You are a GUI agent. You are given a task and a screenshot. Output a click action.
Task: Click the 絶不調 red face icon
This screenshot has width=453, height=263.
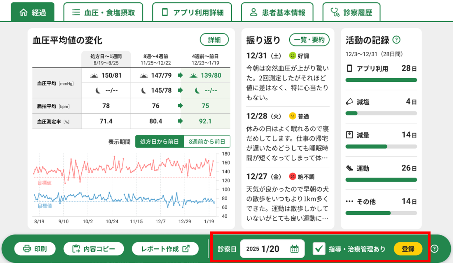pos(292,176)
